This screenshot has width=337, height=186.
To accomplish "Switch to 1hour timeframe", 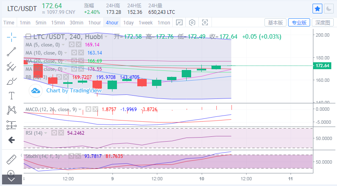I will tap(95, 22).
